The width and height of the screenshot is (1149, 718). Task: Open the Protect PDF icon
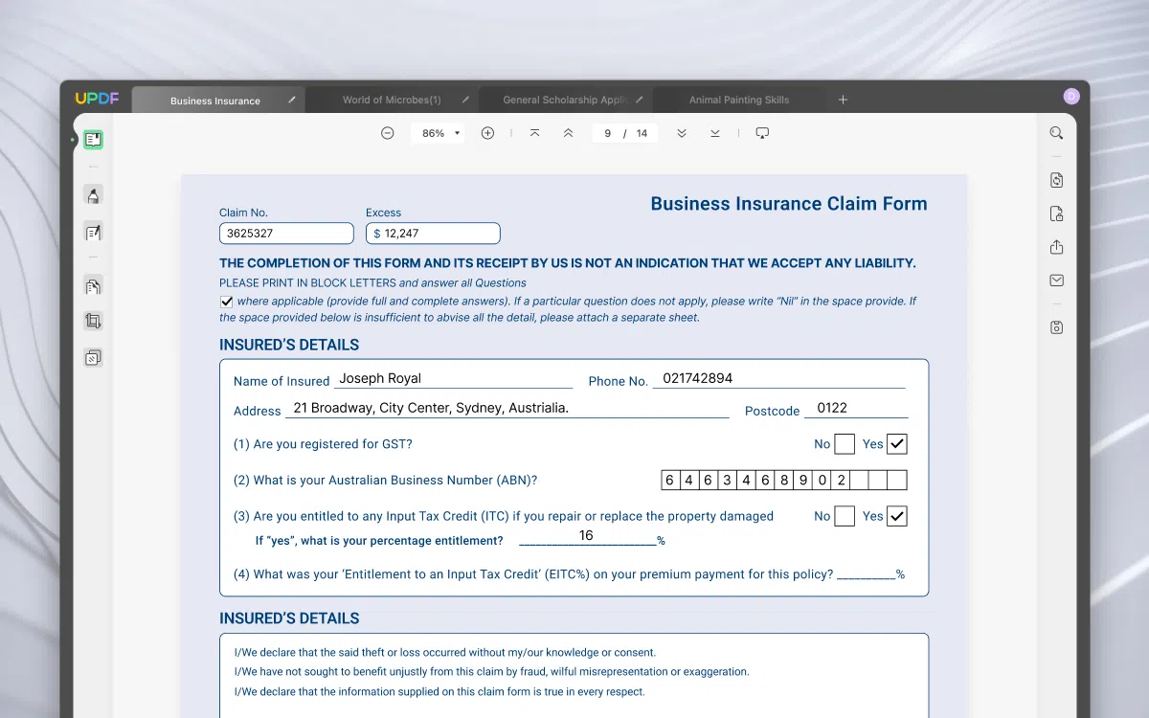coord(1056,213)
